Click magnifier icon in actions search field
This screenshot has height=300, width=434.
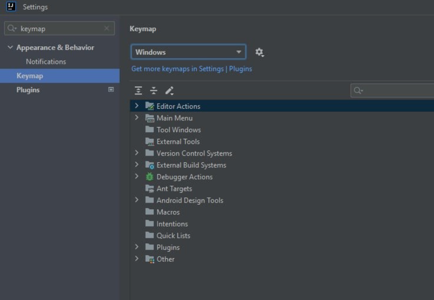tap(358, 90)
